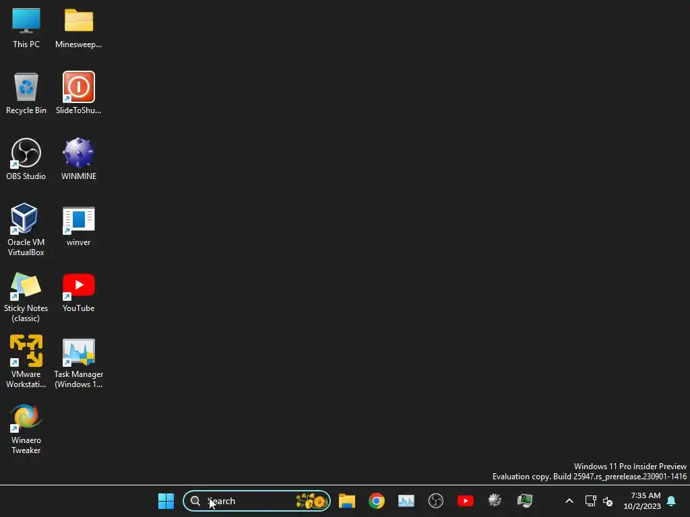Select the Minesweeper folder on the desktop
690x517 pixels.
78,28
